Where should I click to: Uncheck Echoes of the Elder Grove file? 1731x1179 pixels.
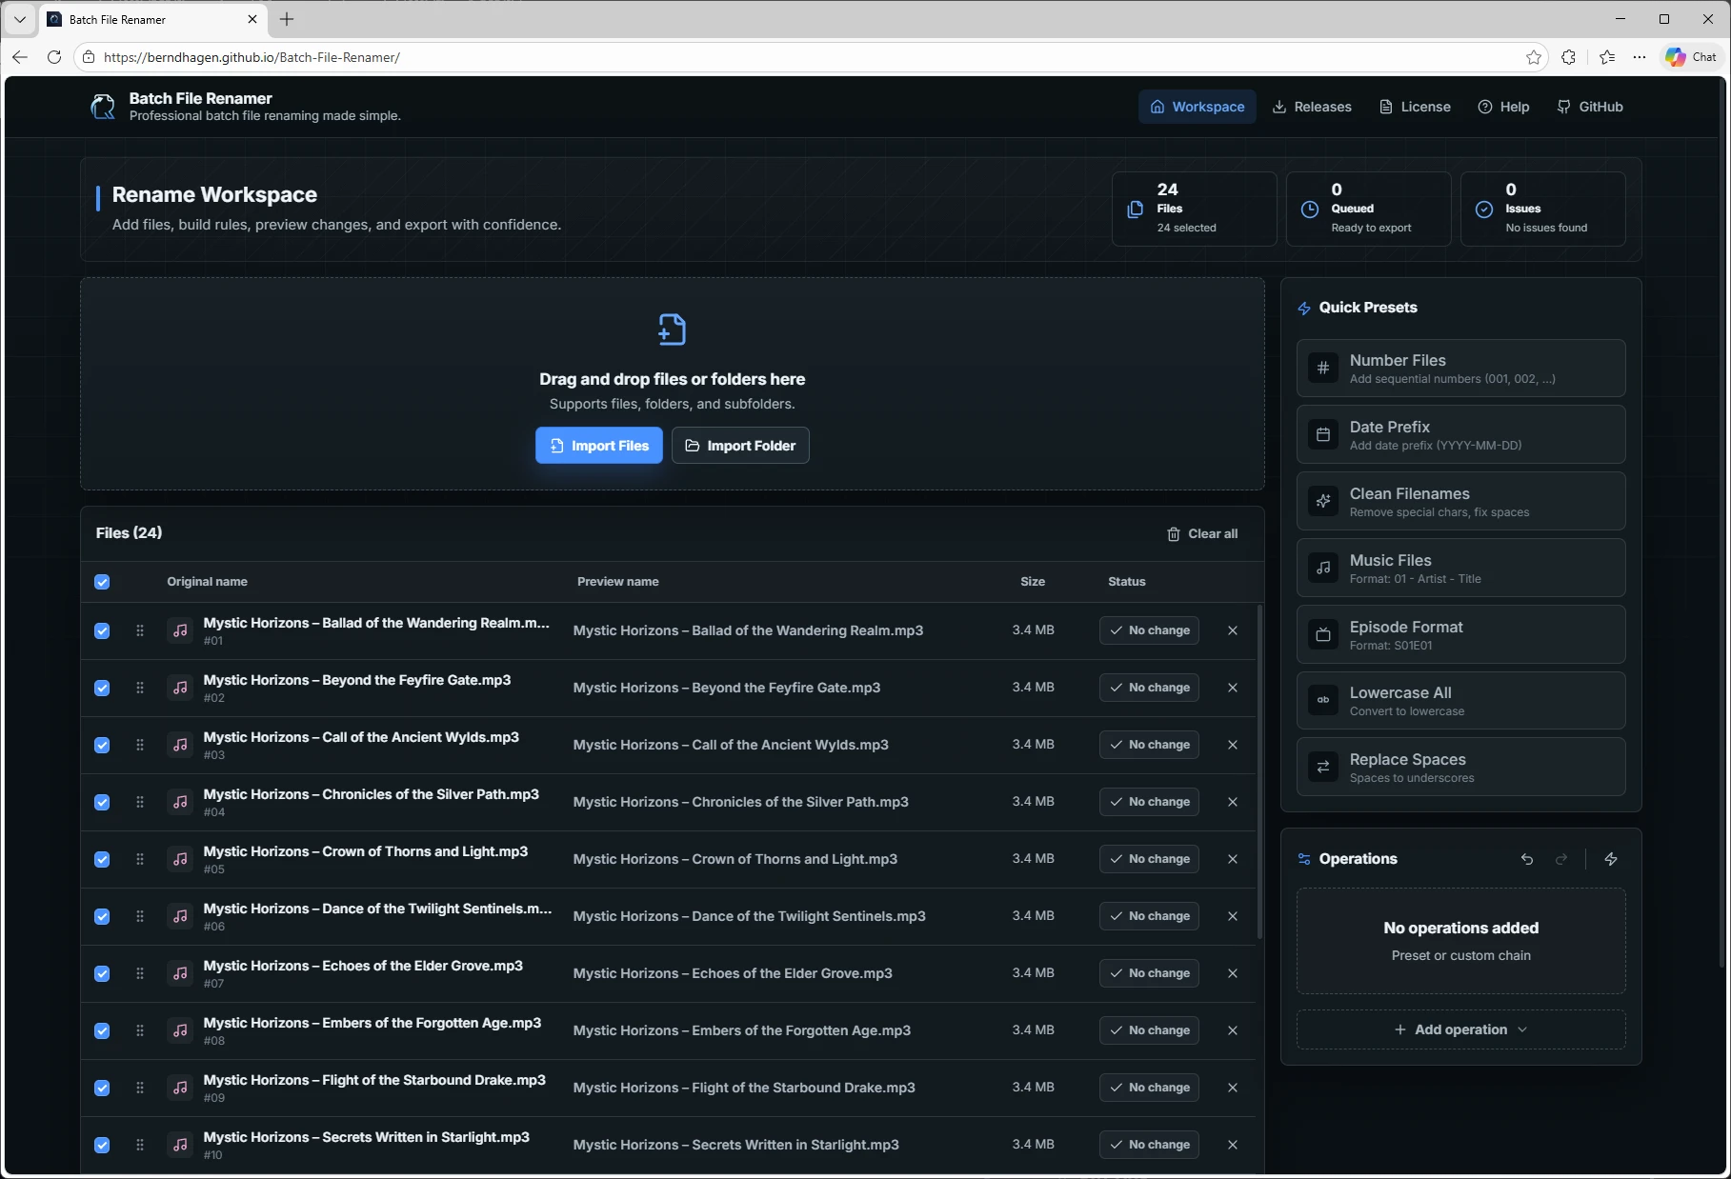coord(102,973)
